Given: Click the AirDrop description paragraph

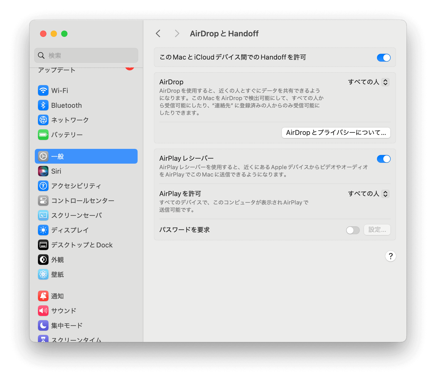Looking at the screenshot, I should point(241,102).
